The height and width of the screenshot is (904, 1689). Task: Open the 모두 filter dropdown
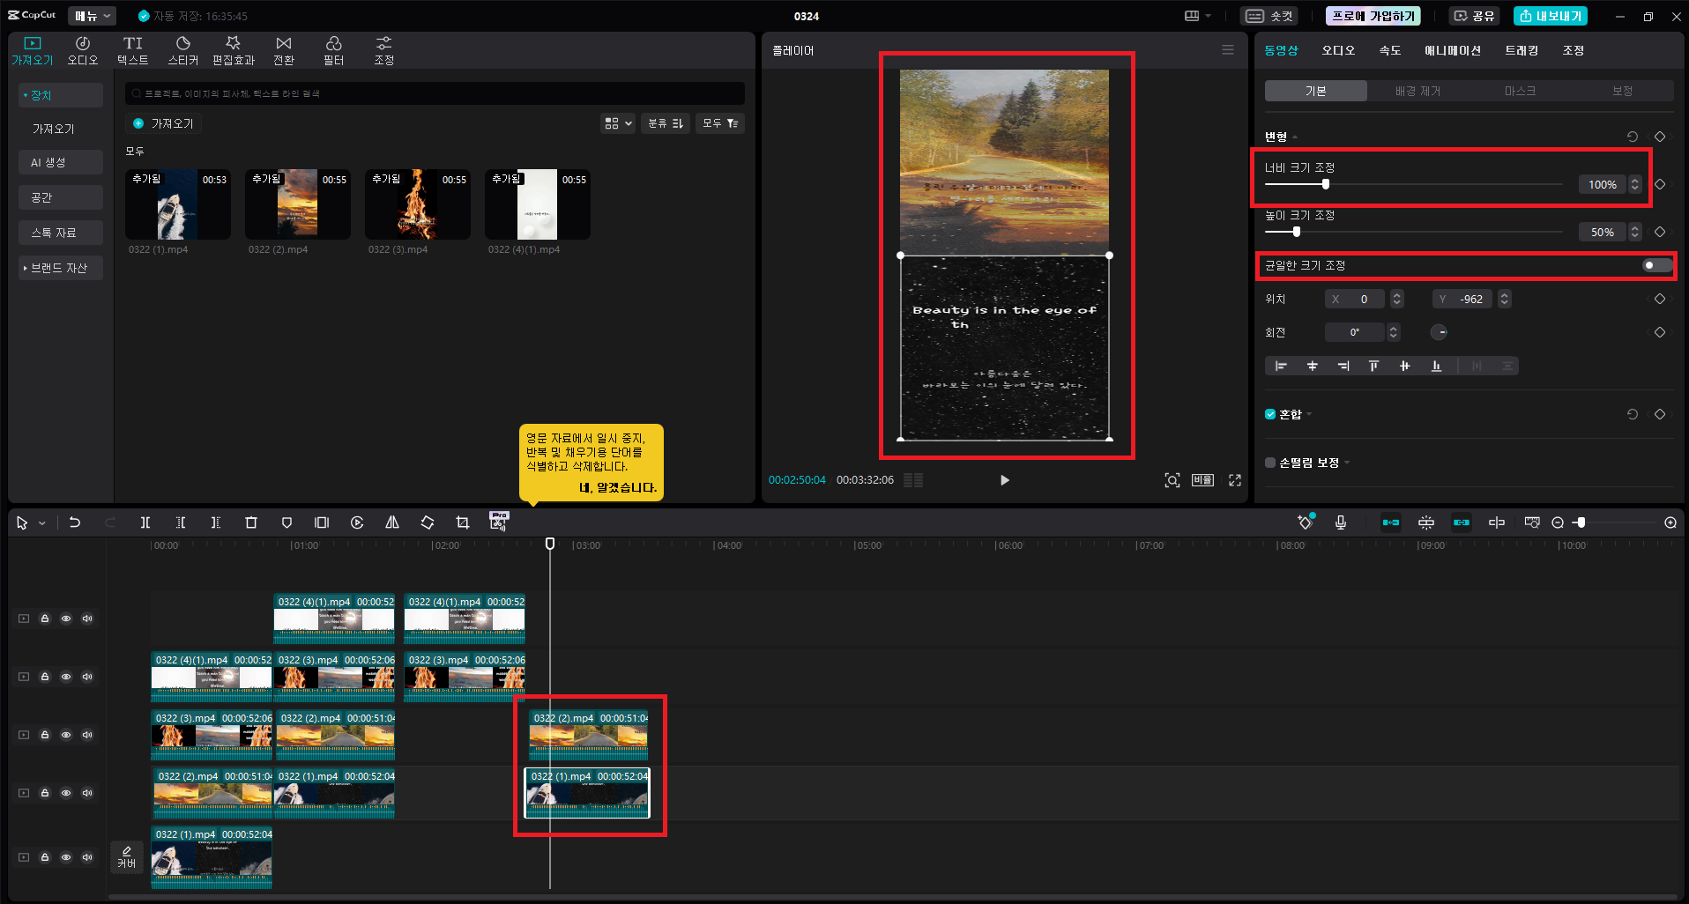tap(720, 123)
